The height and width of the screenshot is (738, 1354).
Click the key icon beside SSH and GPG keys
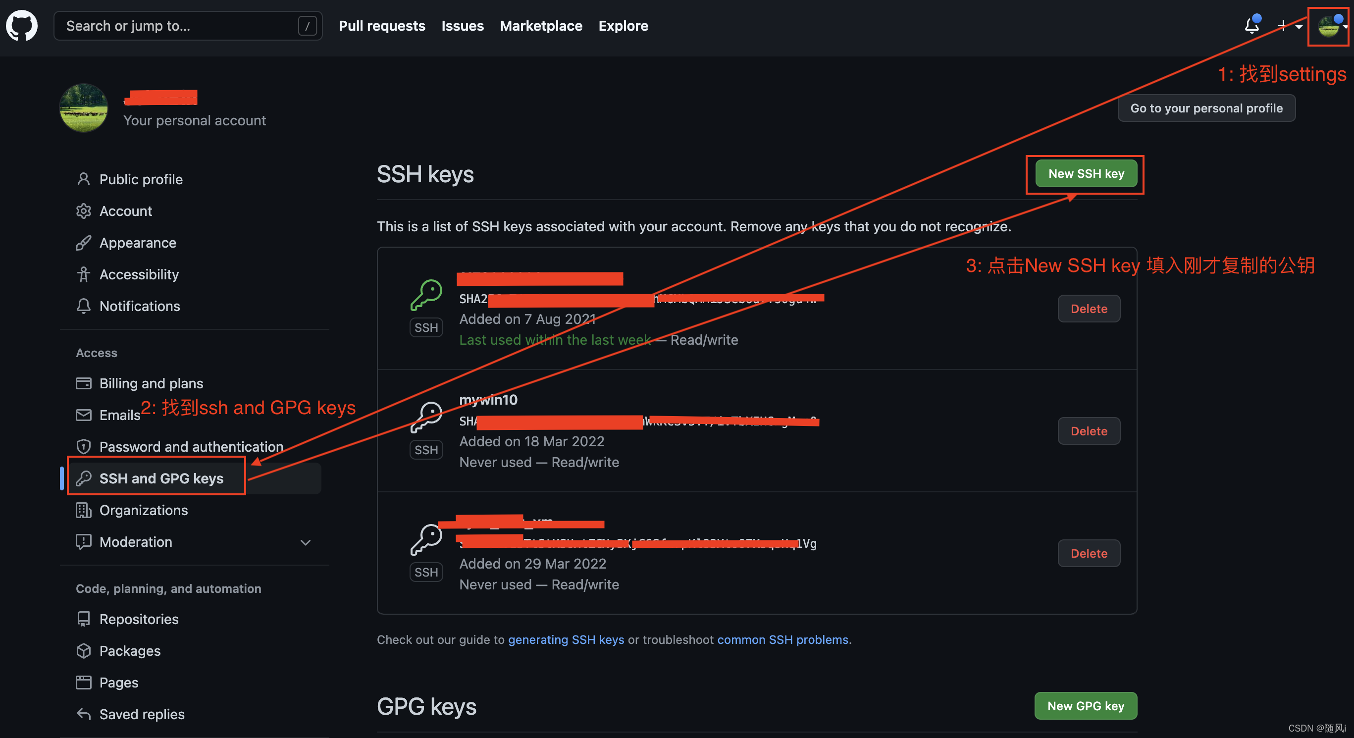(84, 478)
